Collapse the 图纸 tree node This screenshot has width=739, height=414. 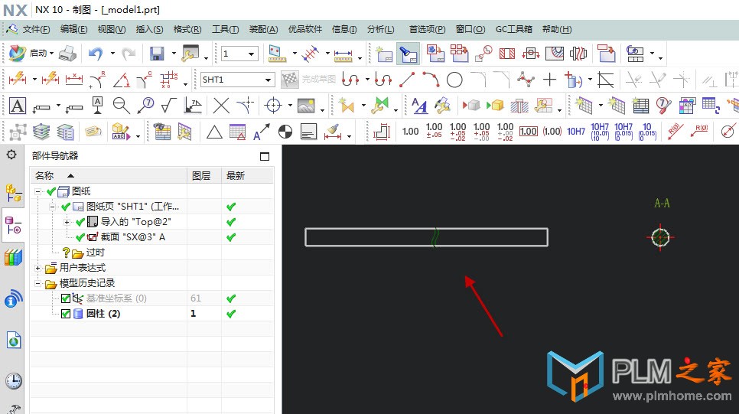click(x=37, y=191)
